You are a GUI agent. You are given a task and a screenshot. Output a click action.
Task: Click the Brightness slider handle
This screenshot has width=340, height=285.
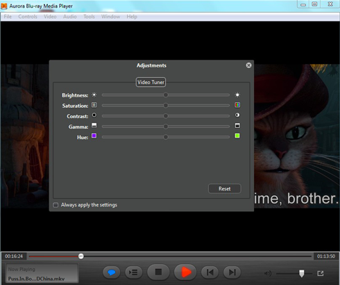coord(166,95)
